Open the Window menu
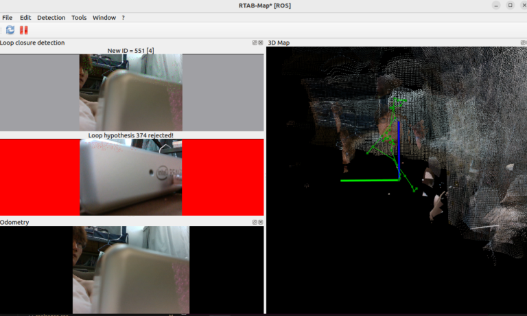Image resolution: width=527 pixels, height=316 pixels. (x=104, y=17)
